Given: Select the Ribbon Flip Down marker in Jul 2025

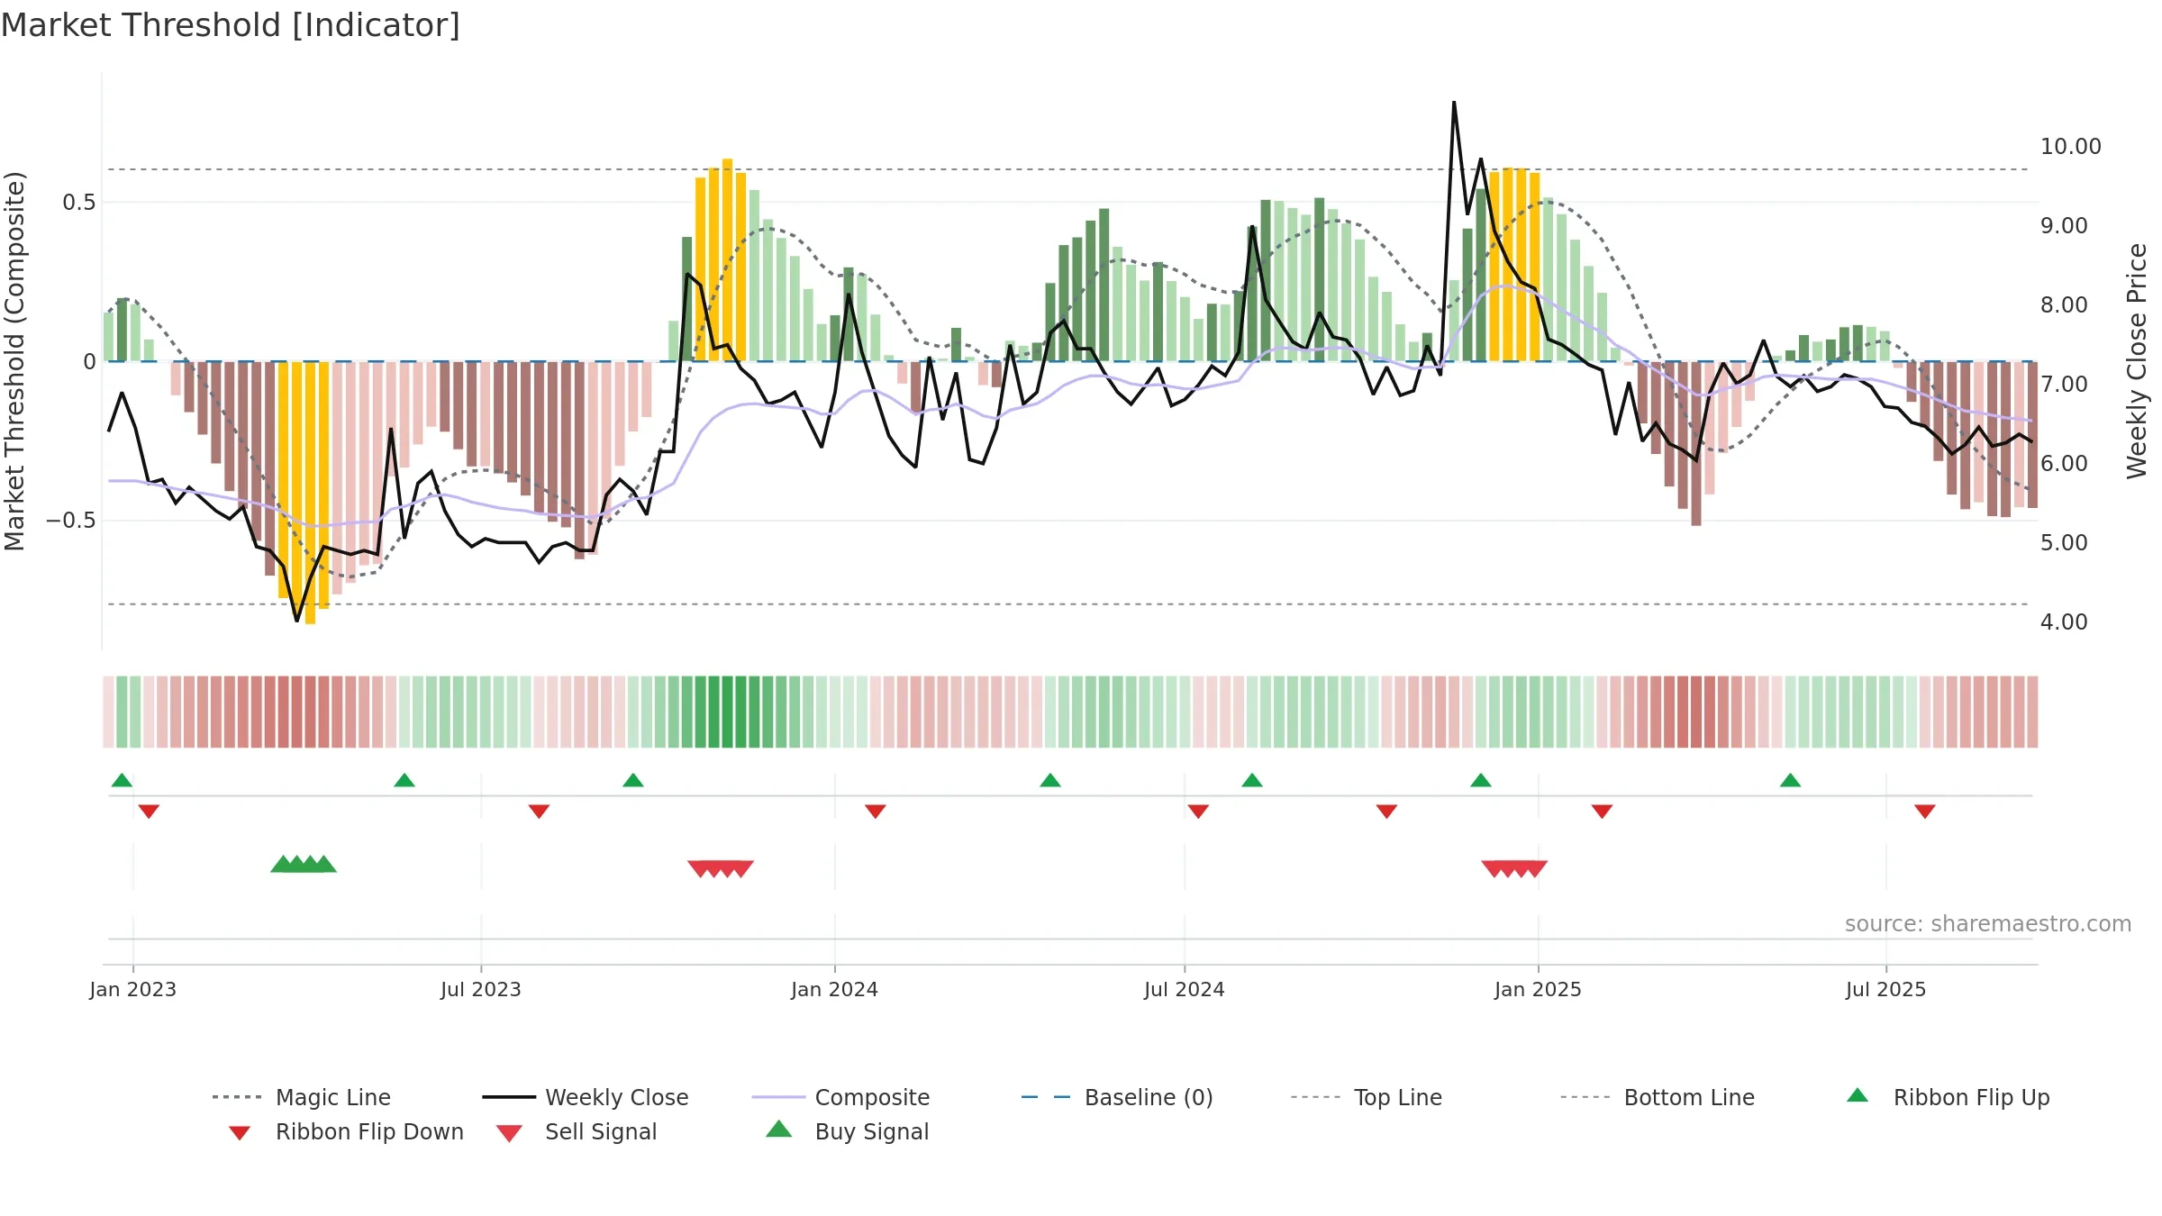Looking at the screenshot, I should 1925,812.
